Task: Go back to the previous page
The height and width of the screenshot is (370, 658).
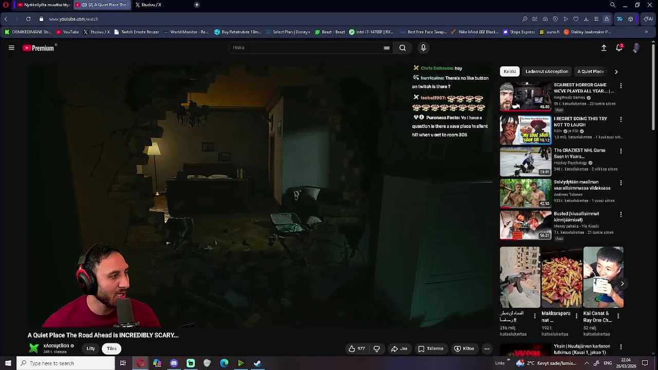Action: [x=6, y=19]
